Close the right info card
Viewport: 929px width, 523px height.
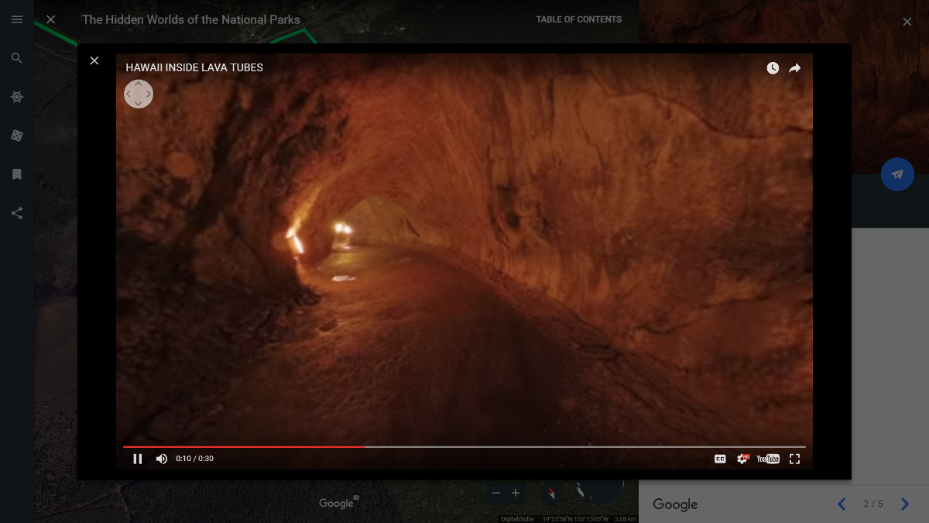(x=907, y=22)
